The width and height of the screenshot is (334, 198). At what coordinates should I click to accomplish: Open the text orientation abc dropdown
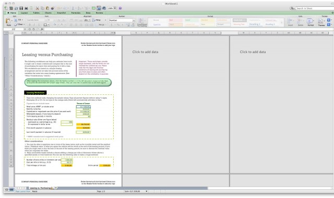(87, 20)
